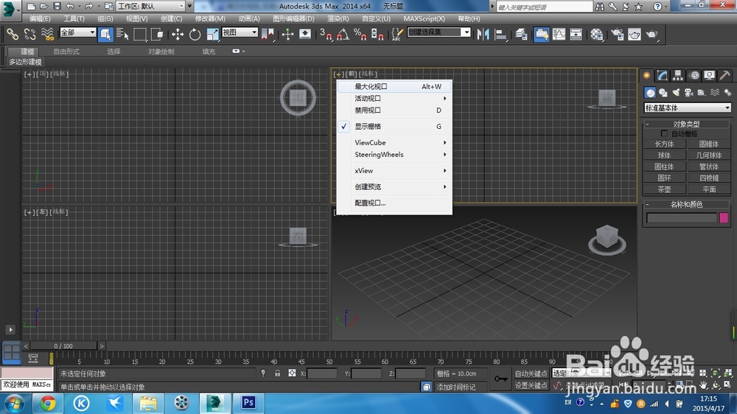Screen dimensions: 737x414
Task: Open the Render Setup teapot icon
Action: pos(617,35)
